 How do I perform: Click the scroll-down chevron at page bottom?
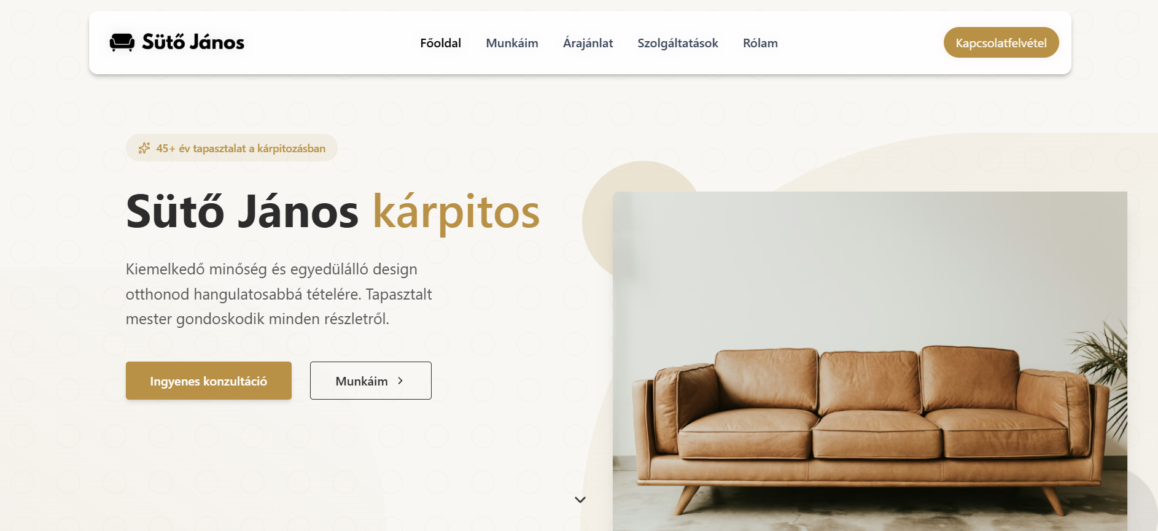click(x=580, y=500)
